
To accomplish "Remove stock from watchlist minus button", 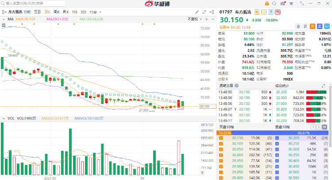I will (327, 27).
